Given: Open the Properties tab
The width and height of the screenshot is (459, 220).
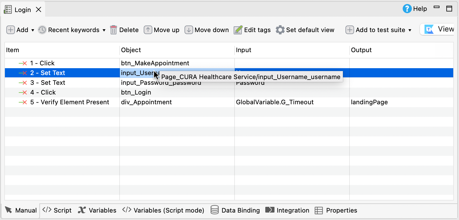Looking at the screenshot, I should (x=336, y=210).
